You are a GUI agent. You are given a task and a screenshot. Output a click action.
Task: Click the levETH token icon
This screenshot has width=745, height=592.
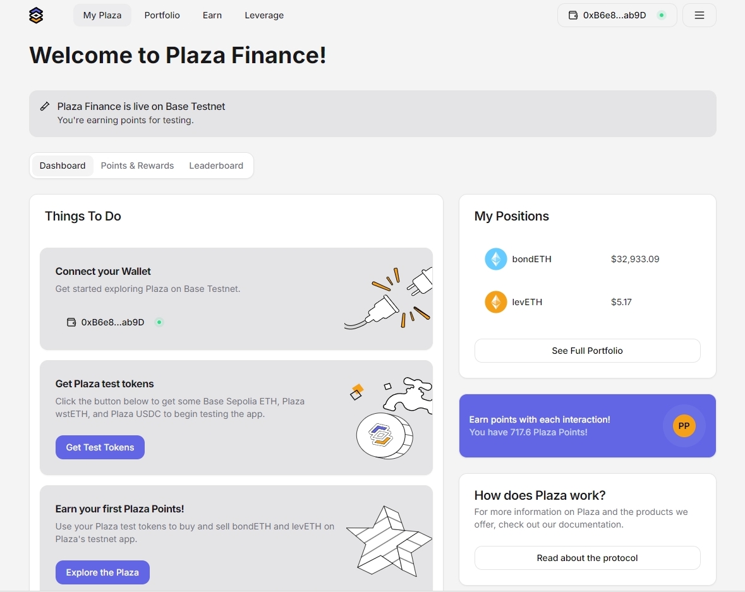(x=495, y=302)
